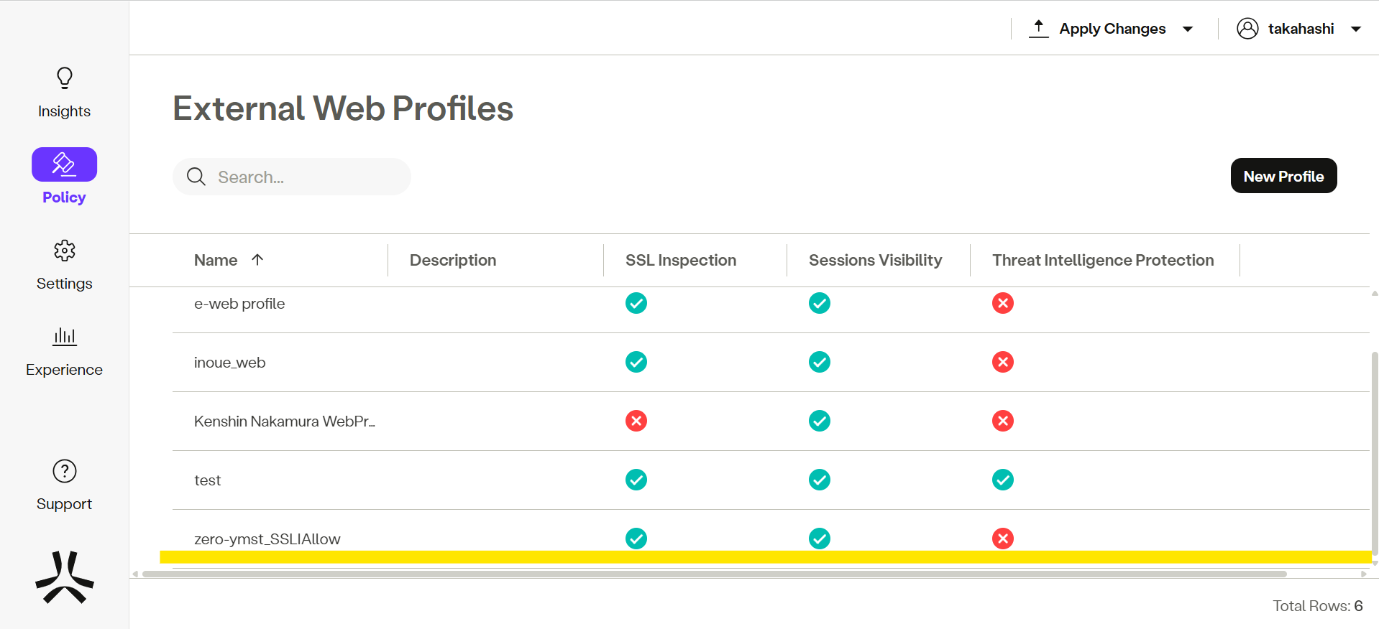The width and height of the screenshot is (1379, 629).
Task: Expand the takahashi account dropdown arrow
Action: (x=1356, y=29)
